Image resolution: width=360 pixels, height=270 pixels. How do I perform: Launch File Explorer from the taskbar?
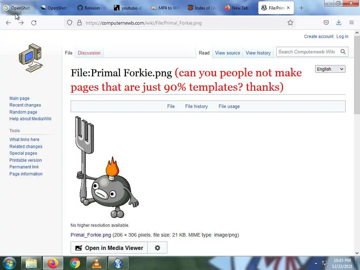click(x=31, y=263)
